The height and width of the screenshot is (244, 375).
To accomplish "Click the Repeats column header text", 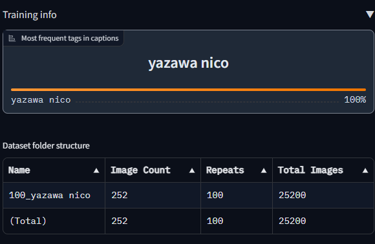I will coord(225,170).
